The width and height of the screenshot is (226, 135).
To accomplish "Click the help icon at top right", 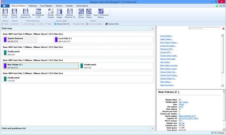I will 224,6.
